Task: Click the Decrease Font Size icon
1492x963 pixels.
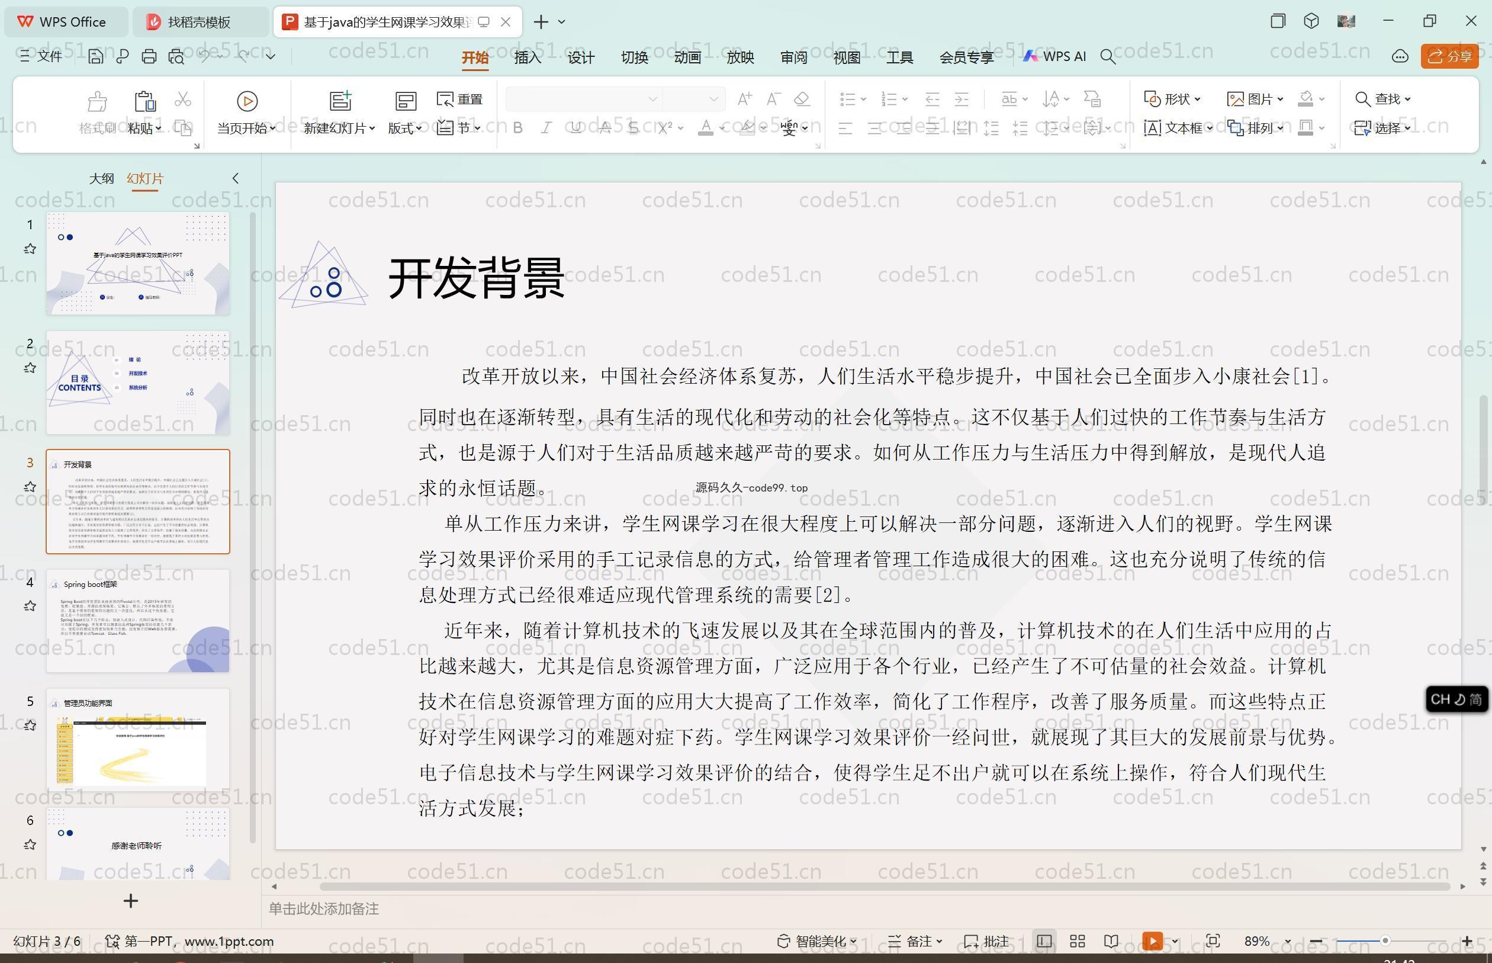Action: (773, 99)
